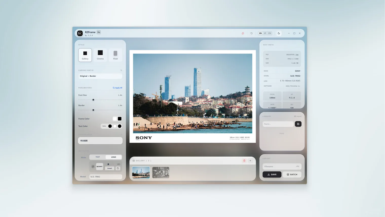385x217 pixels.
Task: Focus the export Filename field
Action: pyautogui.click(x=282, y=166)
